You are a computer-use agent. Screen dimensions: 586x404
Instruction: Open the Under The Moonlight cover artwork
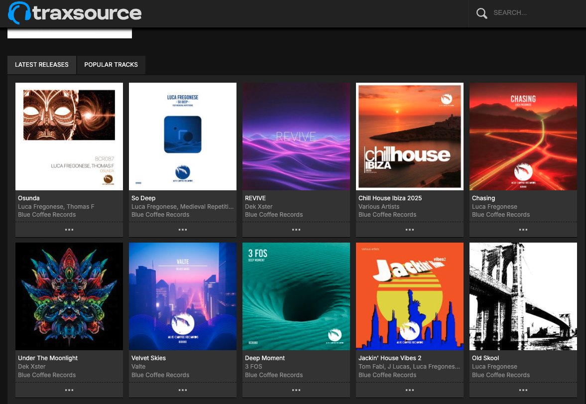(x=69, y=296)
